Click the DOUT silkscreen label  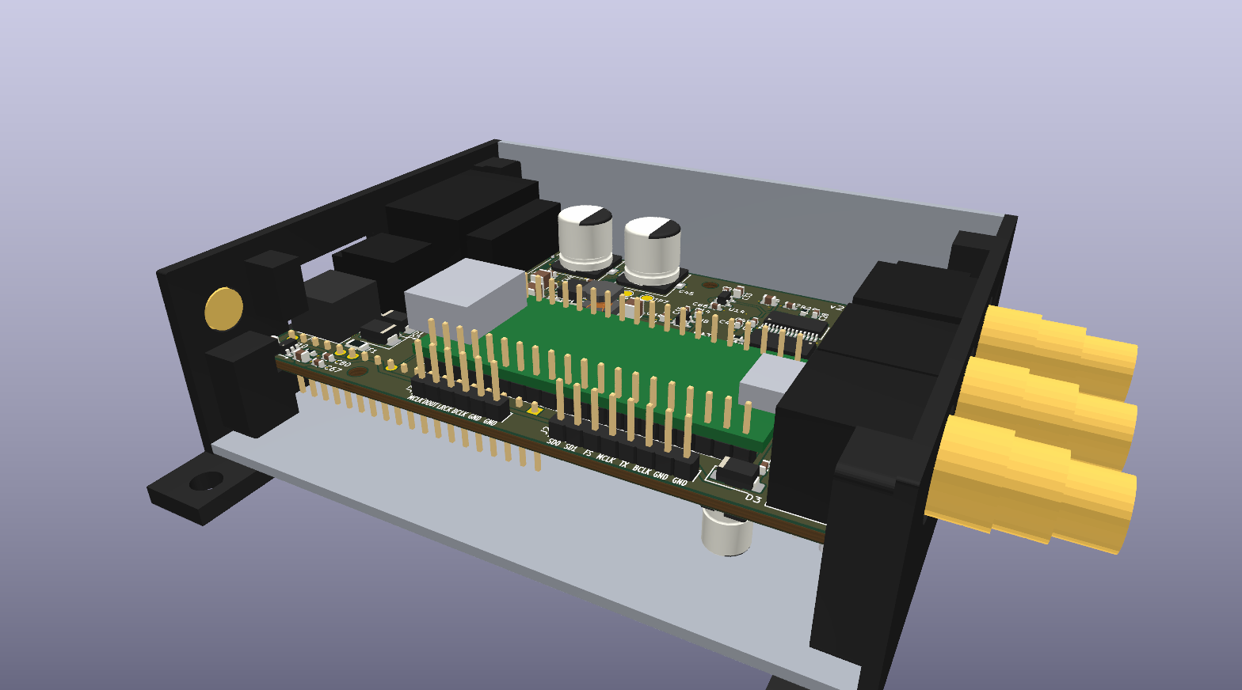pyautogui.click(x=430, y=404)
